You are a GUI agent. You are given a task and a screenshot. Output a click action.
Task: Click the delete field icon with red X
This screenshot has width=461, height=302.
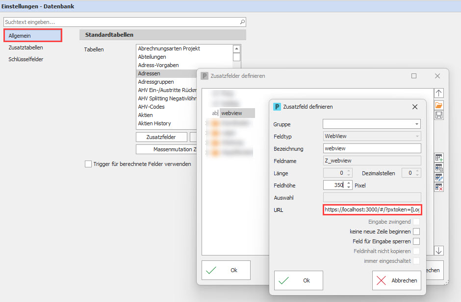coord(439,187)
